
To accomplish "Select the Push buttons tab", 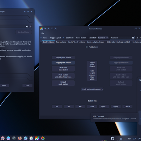I will [x=48, y=42].
